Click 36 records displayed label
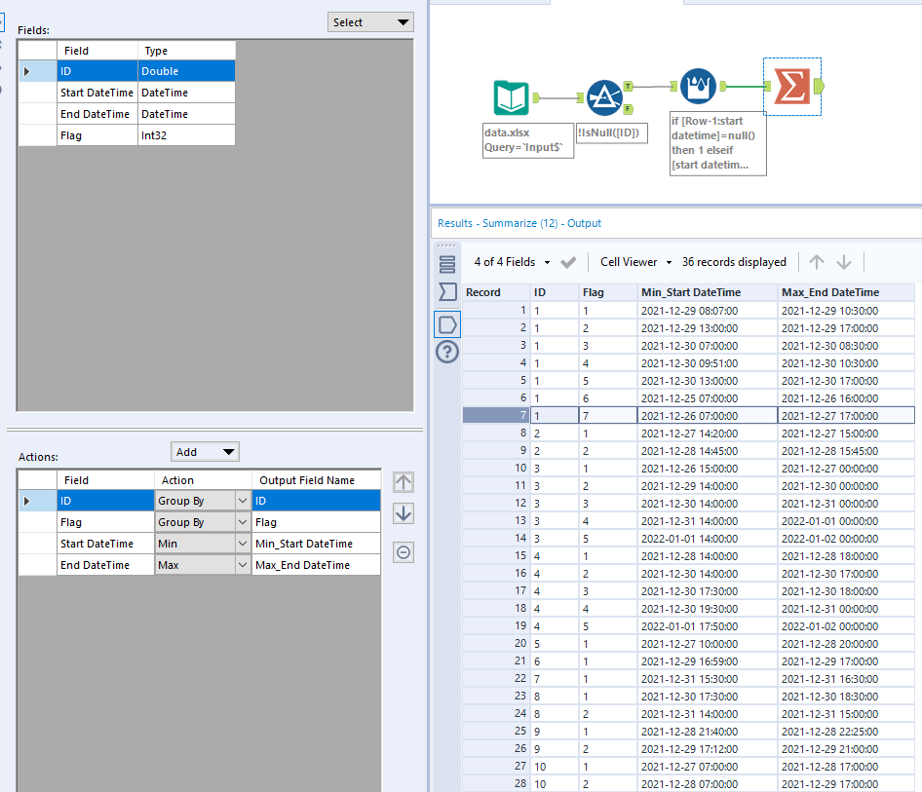922x792 pixels. [x=734, y=262]
